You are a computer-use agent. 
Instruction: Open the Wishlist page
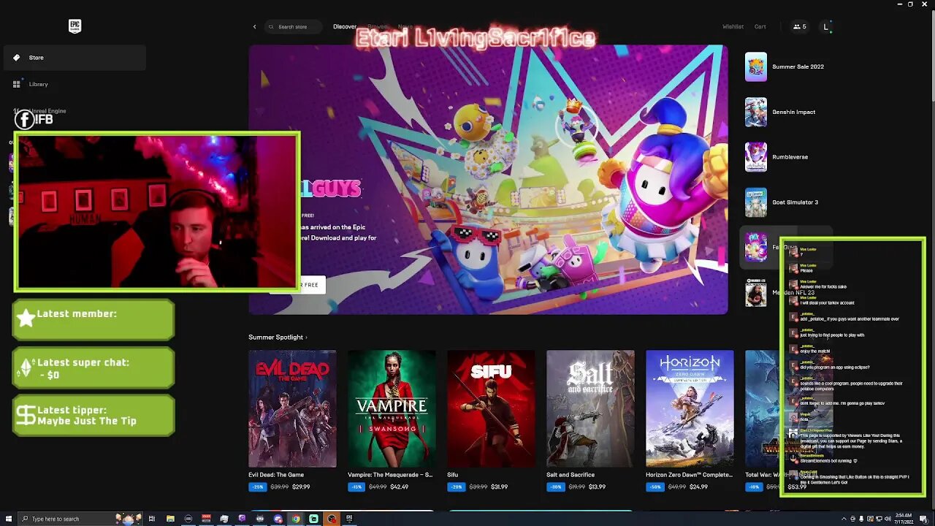(733, 27)
